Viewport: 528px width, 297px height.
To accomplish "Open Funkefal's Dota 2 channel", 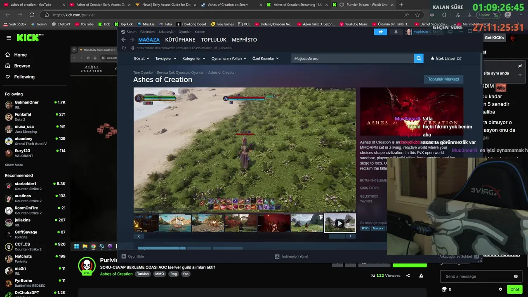I will tap(35, 117).
